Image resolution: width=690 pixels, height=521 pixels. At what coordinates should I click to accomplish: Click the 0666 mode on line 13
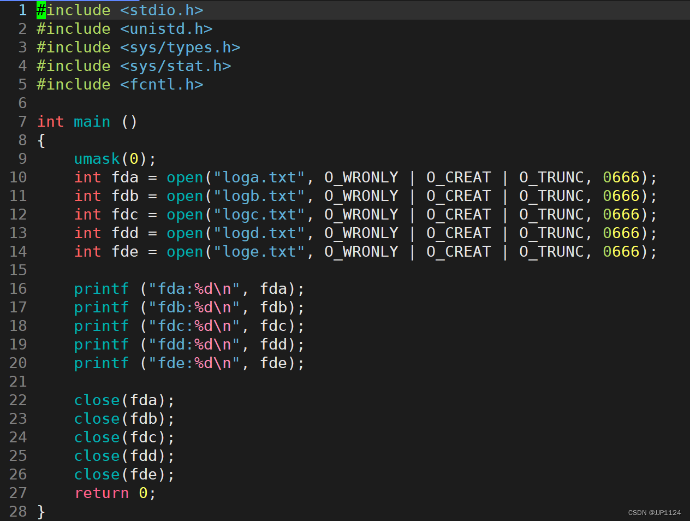click(x=621, y=233)
